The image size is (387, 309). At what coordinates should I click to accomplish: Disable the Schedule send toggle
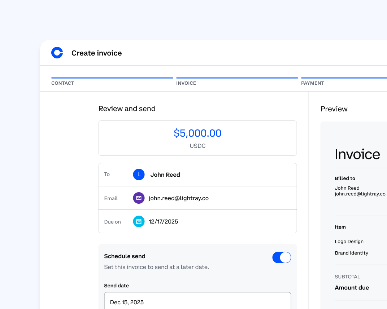click(282, 257)
